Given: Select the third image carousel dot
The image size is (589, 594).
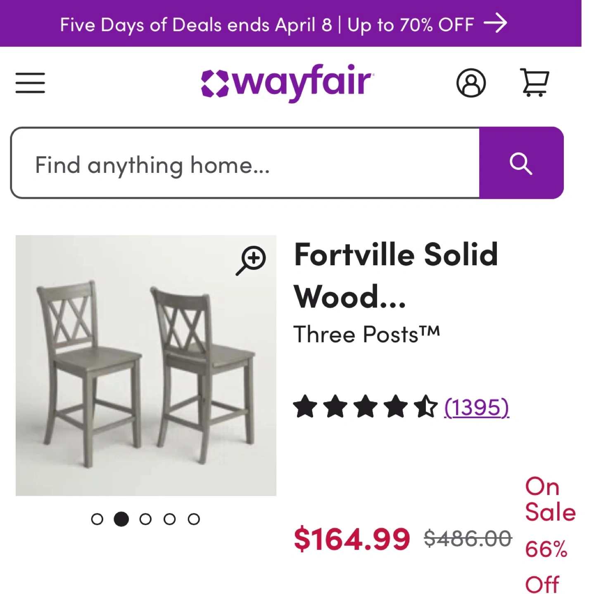Looking at the screenshot, I should coord(145,519).
